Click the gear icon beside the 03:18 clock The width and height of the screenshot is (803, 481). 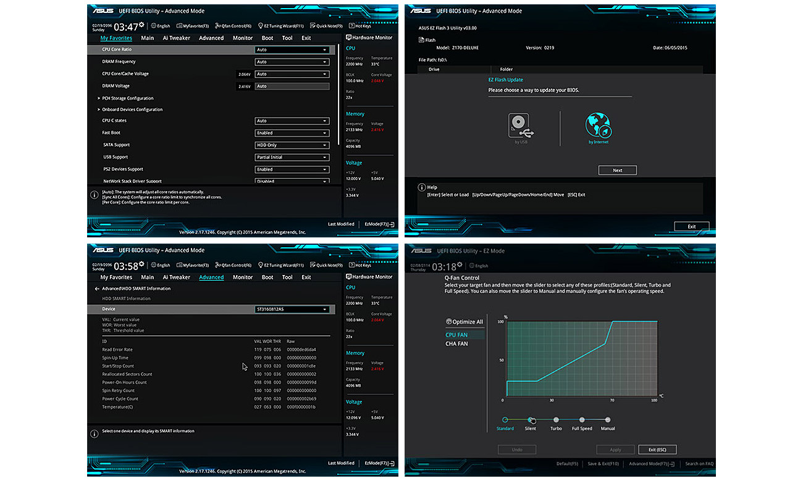click(x=461, y=265)
